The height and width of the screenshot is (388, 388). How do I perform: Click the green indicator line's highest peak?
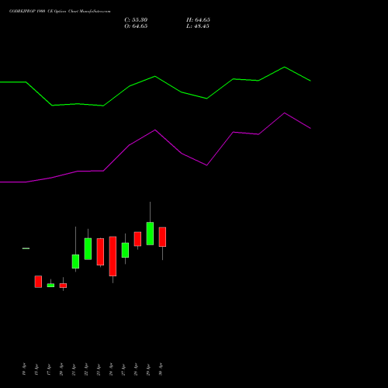(284, 68)
